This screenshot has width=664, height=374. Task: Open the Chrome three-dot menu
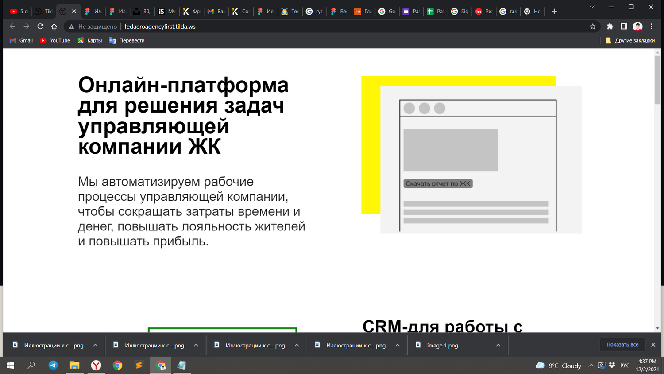652,27
